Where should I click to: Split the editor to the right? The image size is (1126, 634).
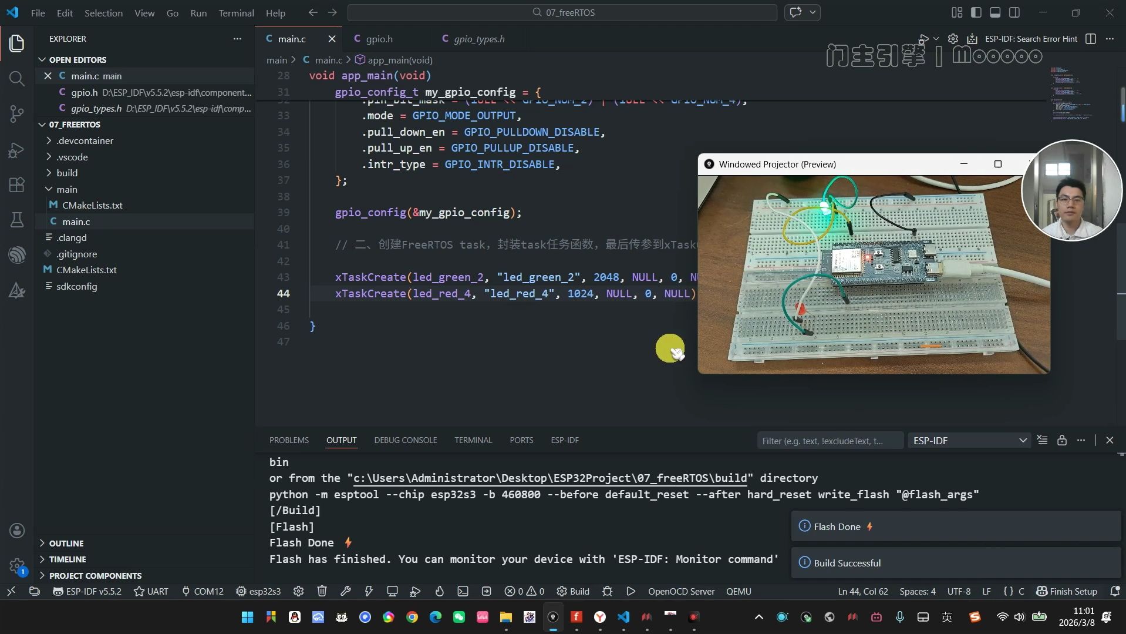coord(1090,39)
